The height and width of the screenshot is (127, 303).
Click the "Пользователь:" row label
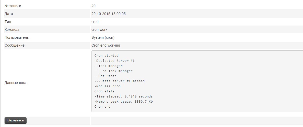pos(17,37)
